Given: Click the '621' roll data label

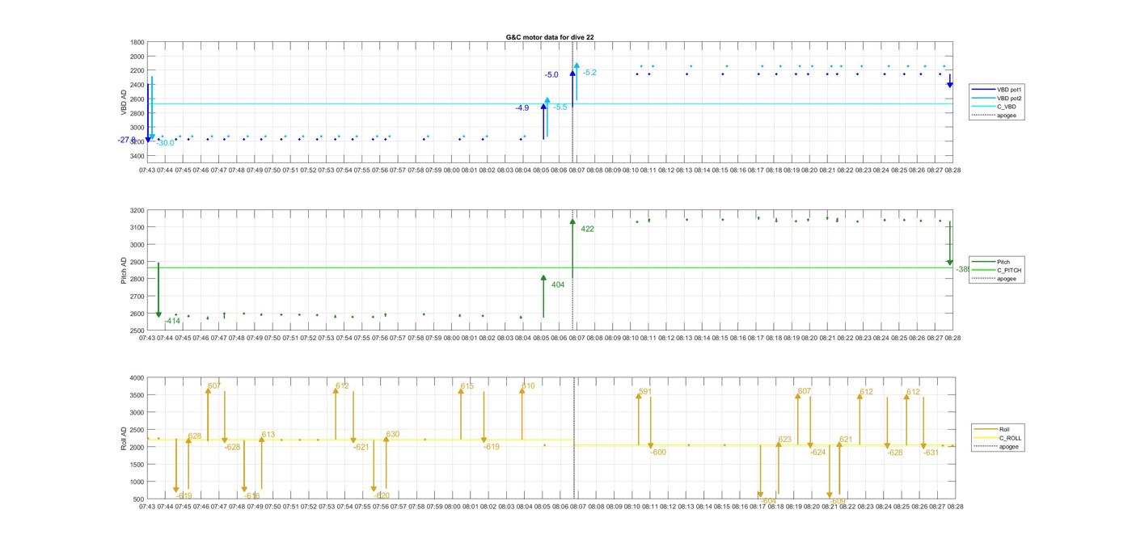Looking at the screenshot, I should 846,440.
